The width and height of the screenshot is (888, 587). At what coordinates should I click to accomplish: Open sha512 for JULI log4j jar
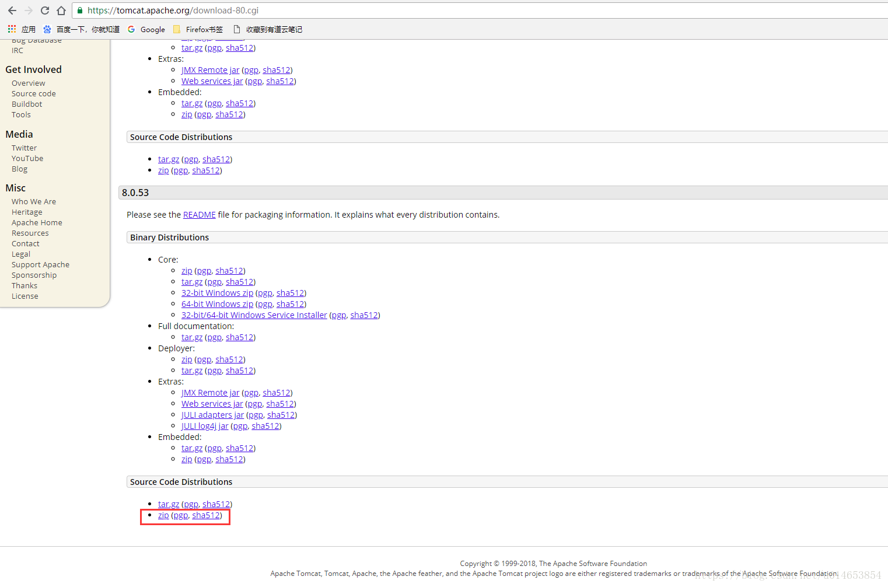[265, 426]
